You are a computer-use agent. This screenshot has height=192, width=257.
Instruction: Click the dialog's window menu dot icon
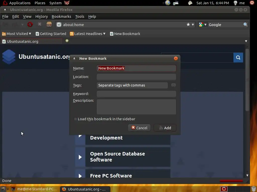coord(74,58)
